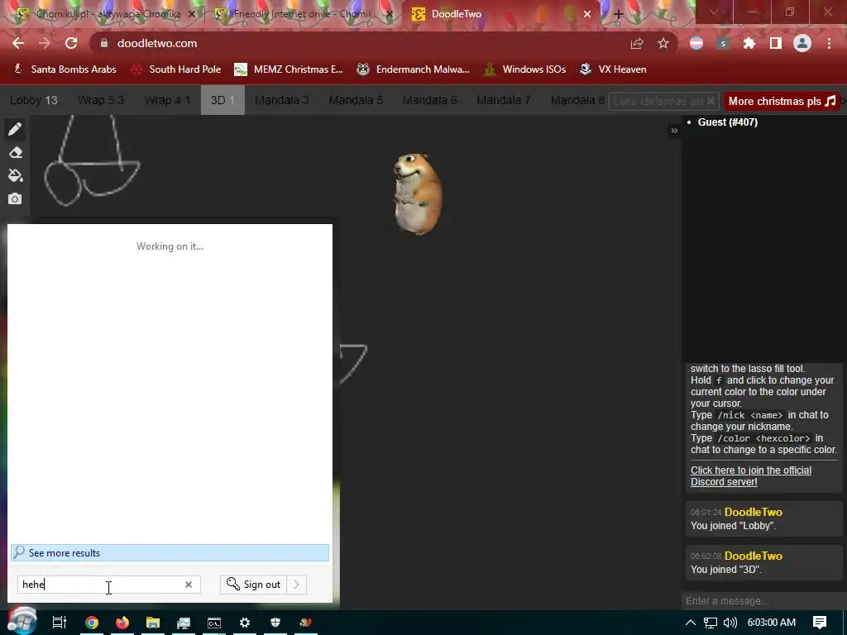Open Settings gear on the taskbar
This screenshot has width=847, height=635.
tap(245, 623)
